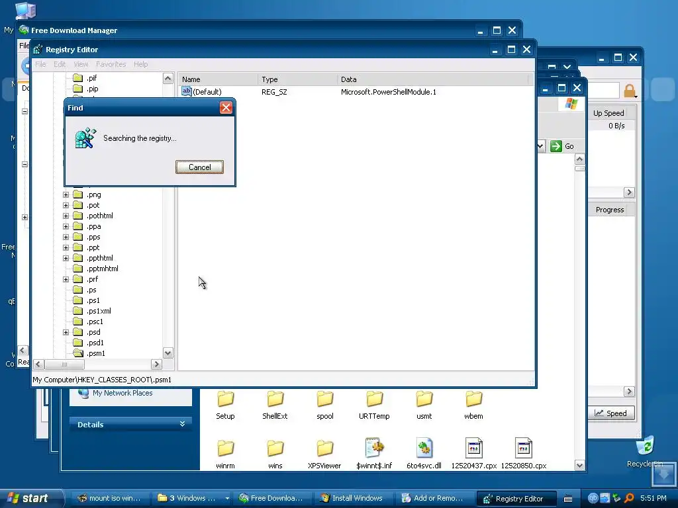
Task: Click the .pot key label
Action: click(93, 205)
